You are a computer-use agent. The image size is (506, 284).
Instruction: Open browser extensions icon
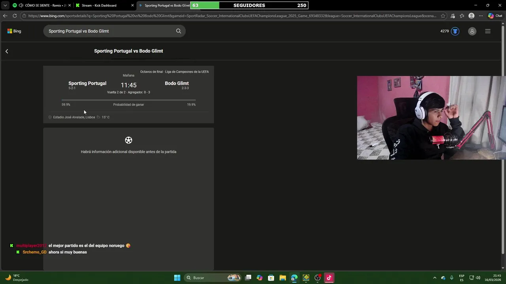pos(453,16)
